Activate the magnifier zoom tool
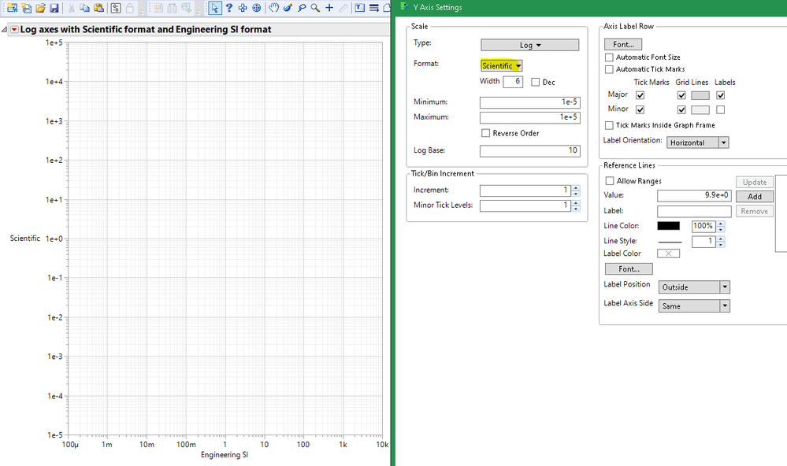787x466 pixels. (315, 8)
